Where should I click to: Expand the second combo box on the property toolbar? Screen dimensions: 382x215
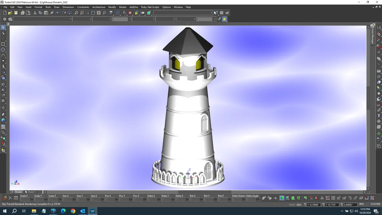91,19
